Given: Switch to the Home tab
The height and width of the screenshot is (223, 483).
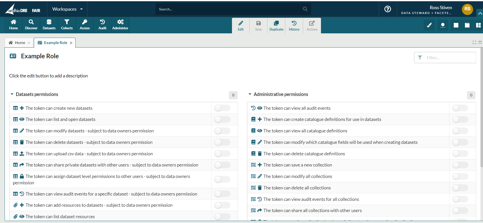Looking at the screenshot, I should coord(17,43).
